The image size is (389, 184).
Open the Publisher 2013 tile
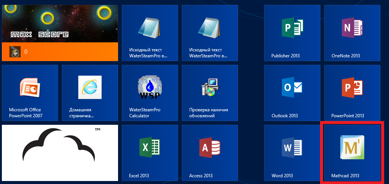[x=292, y=33]
